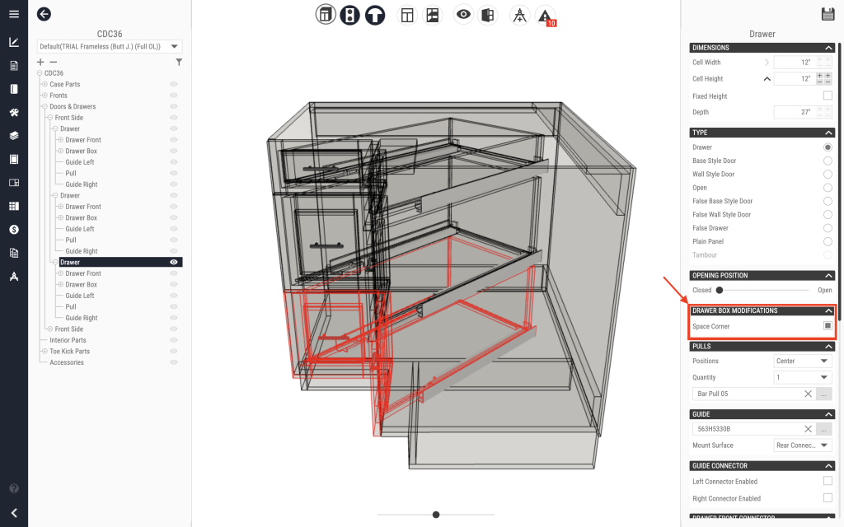Open the pull Positions dropdown

[802, 361]
